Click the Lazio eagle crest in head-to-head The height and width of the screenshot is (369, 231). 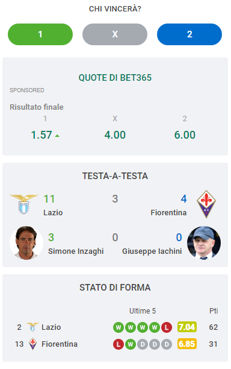(x=23, y=204)
